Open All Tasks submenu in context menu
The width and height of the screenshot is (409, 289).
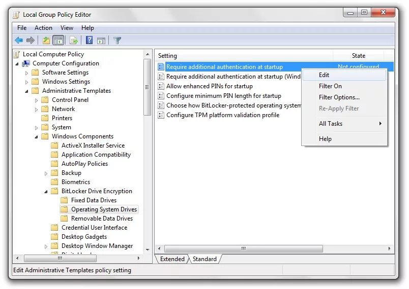pyautogui.click(x=344, y=124)
